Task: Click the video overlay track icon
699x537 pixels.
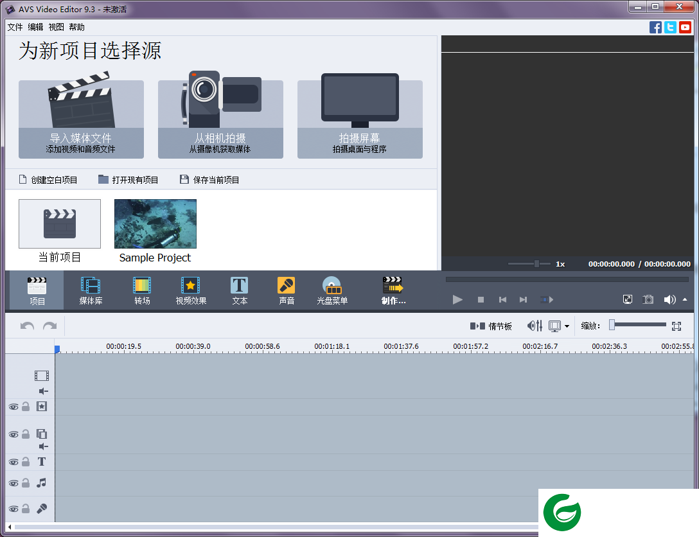Action: tap(42, 434)
